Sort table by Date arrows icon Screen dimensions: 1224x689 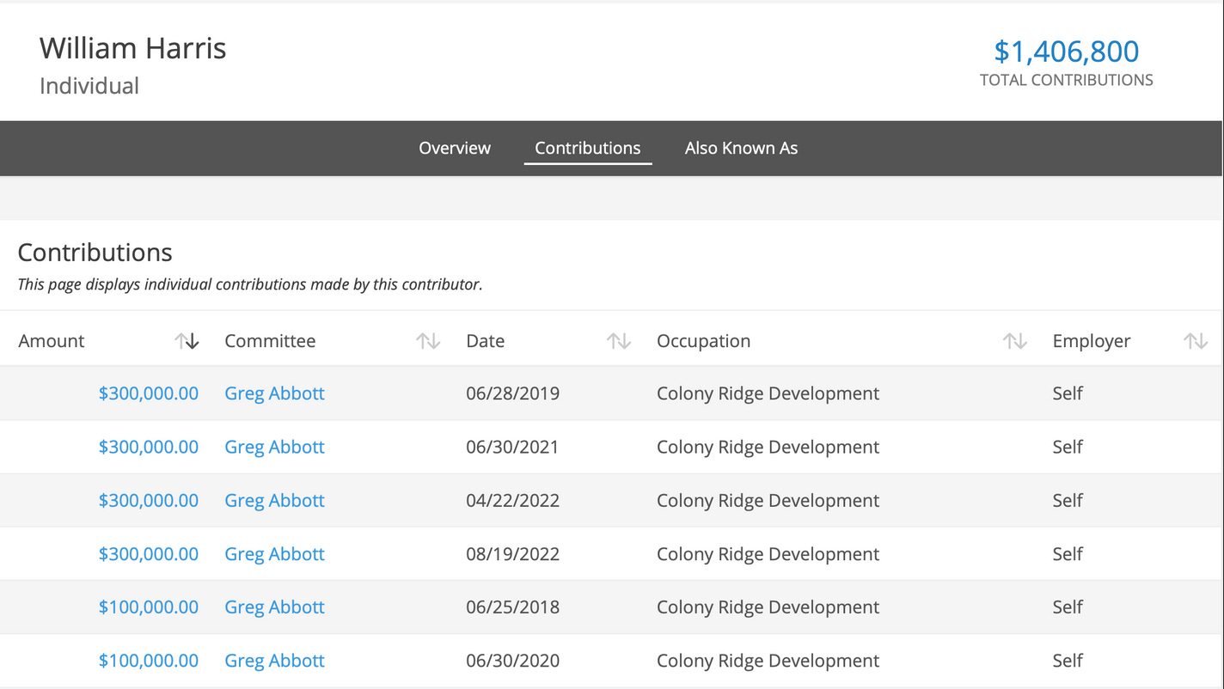[619, 341]
